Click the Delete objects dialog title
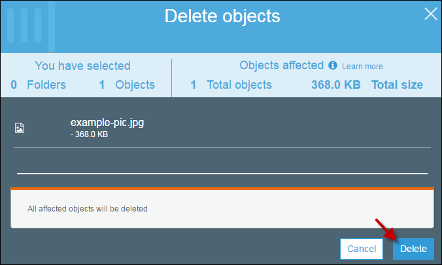The image size is (442, 265). point(222,16)
